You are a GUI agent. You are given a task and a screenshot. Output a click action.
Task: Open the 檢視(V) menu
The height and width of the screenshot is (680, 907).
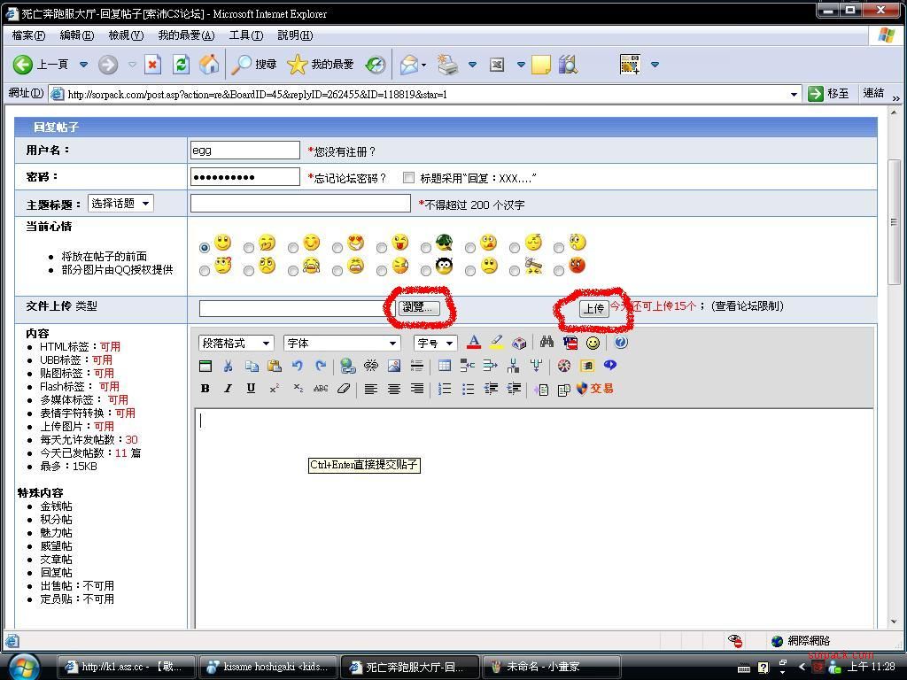125,35
